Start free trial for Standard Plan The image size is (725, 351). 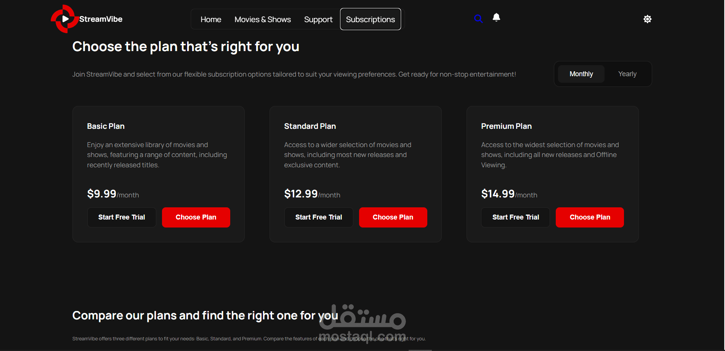(319, 217)
